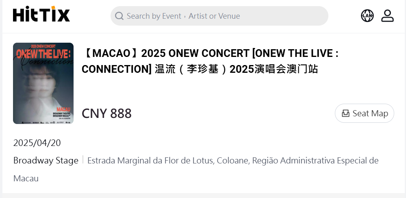Focus the Search by Event, Artist or Venue field
406x198 pixels.
pyautogui.click(x=219, y=16)
